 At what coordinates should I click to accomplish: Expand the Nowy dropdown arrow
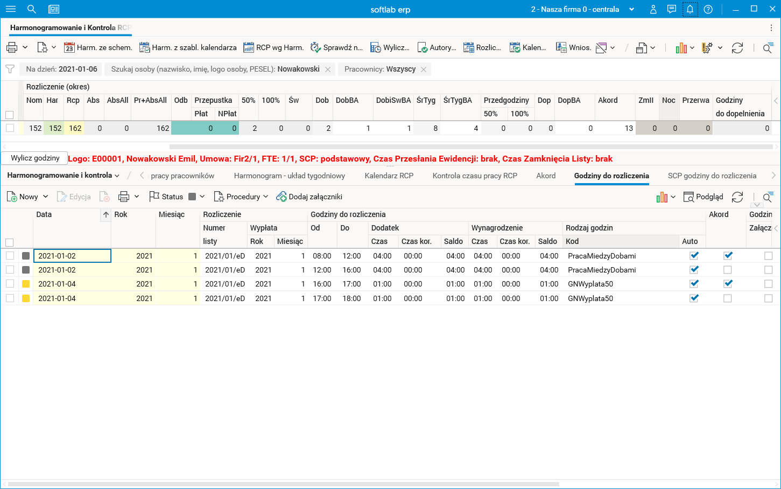[x=46, y=197]
